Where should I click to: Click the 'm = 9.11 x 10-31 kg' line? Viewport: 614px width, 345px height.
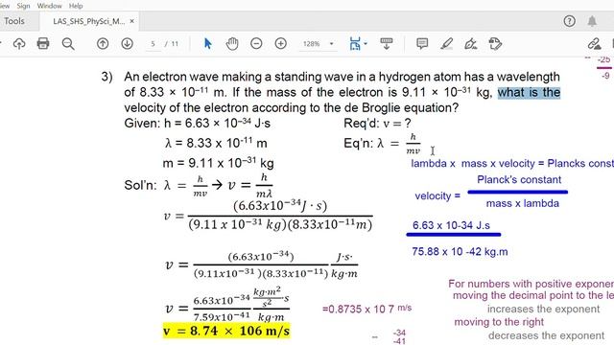coord(218,163)
